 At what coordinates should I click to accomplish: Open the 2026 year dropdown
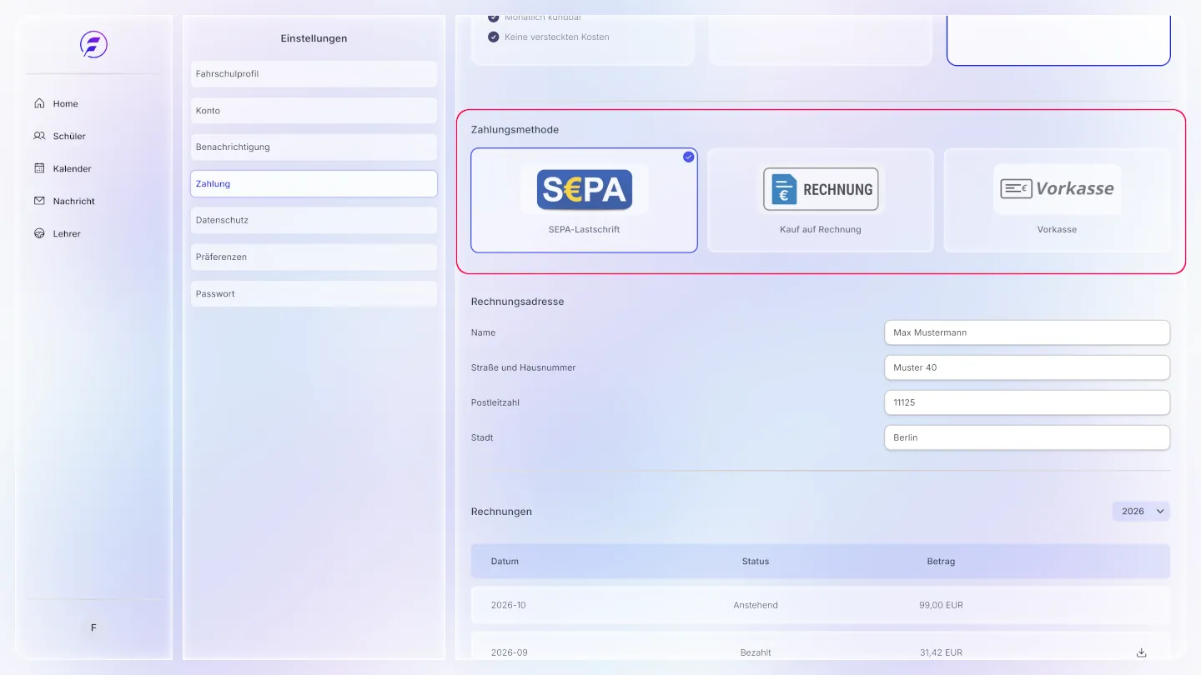pyautogui.click(x=1141, y=512)
